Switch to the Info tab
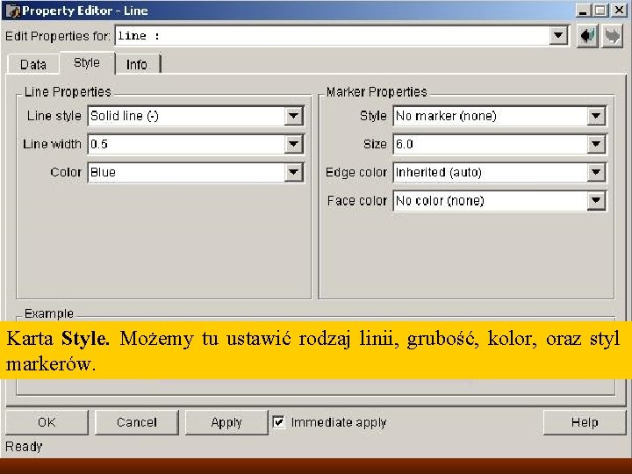The width and height of the screenshot is (632, 474). tap(137, 64)
